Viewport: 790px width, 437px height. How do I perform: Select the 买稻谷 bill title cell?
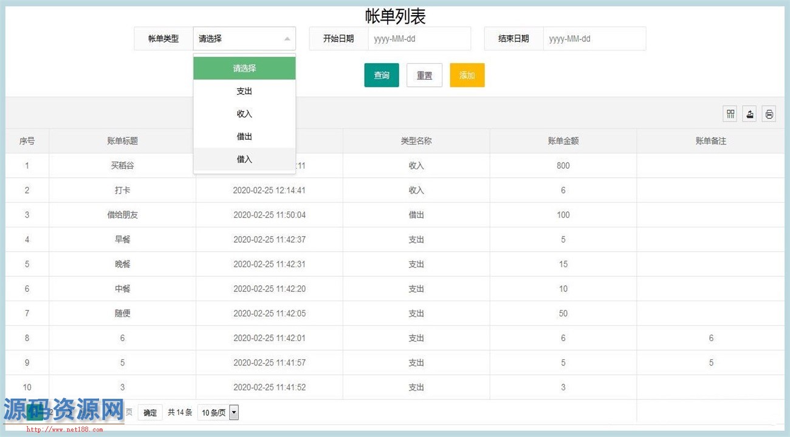click(122, 165)
